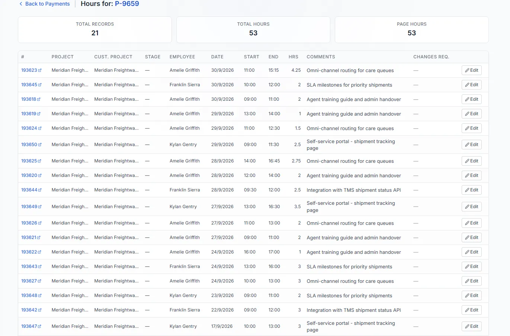Click the external link icon beside record 193622
510x336 pixels.
(39, 252)
